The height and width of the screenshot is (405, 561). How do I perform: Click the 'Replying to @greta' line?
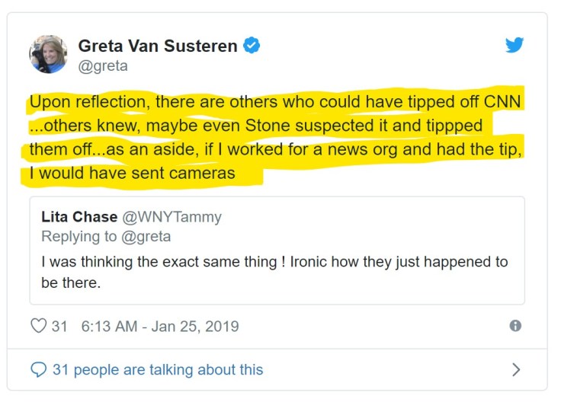click(106, 237)
